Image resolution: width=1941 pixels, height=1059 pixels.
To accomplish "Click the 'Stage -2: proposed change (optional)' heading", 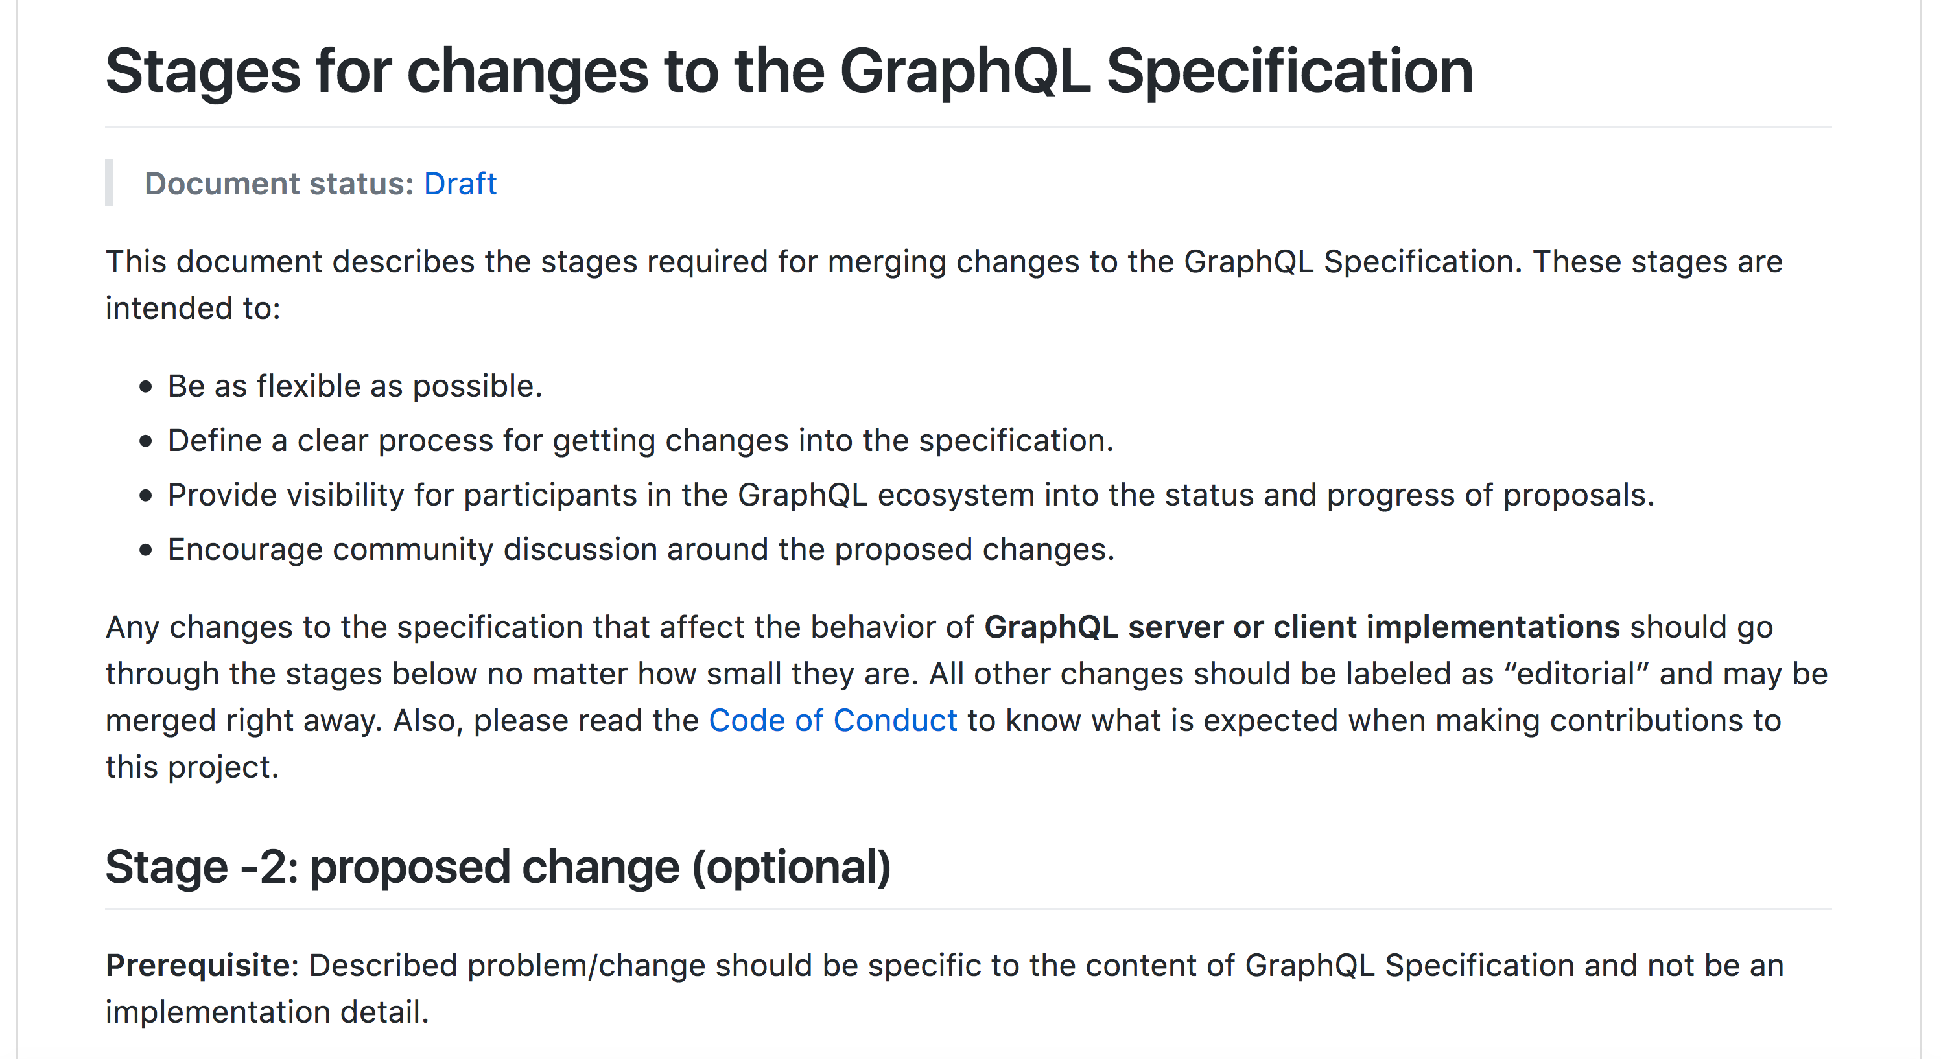I will pos(498,867).
